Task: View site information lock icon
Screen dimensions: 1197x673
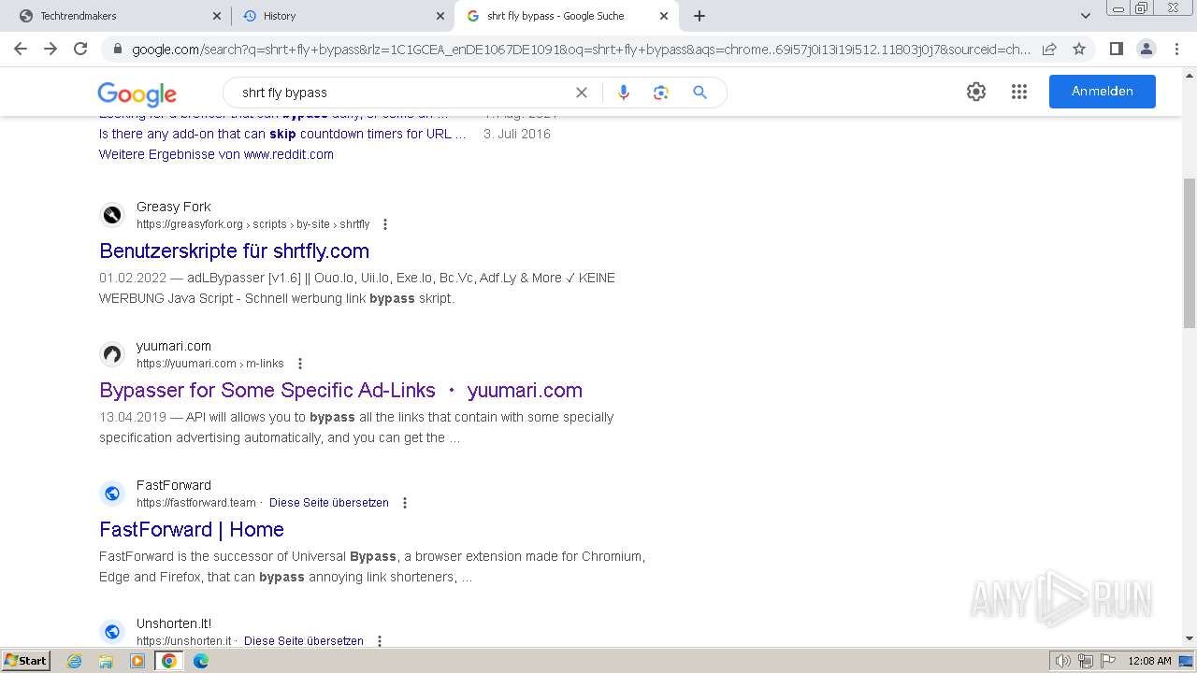Action: tap(117, 49)
